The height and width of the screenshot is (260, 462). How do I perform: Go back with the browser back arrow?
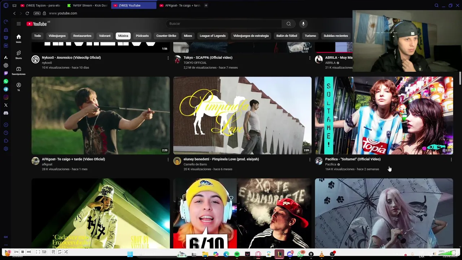tap(14, 13)
